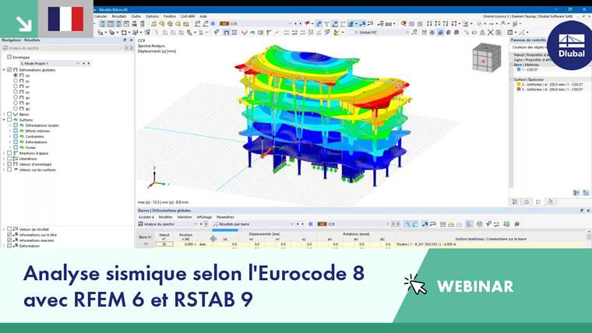Click the red swatch for Uniforme 300.0 mm
The height and width of the screenshot is (333, 592).
(x=519, y=89)
